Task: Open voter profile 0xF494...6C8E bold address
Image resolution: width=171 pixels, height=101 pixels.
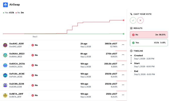Action: 17,74
